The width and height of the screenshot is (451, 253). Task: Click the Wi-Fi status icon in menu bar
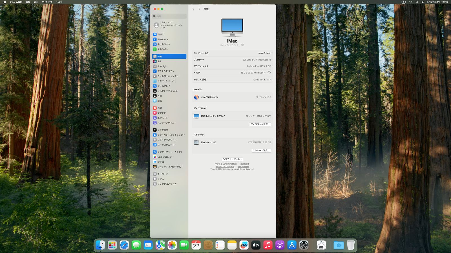411,2
